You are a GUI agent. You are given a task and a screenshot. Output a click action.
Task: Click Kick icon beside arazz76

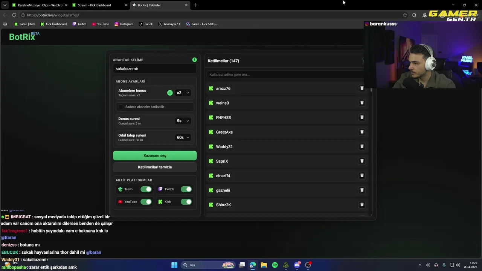pos(211,88)
